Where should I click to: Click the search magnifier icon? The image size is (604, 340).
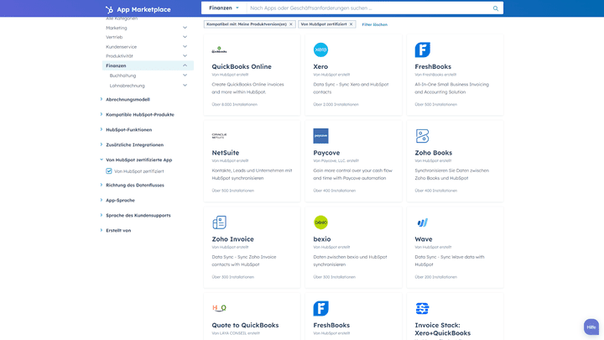[496, 8]
